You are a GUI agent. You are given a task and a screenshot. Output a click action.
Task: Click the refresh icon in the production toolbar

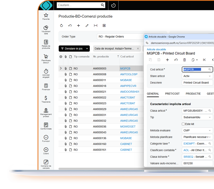61,25
